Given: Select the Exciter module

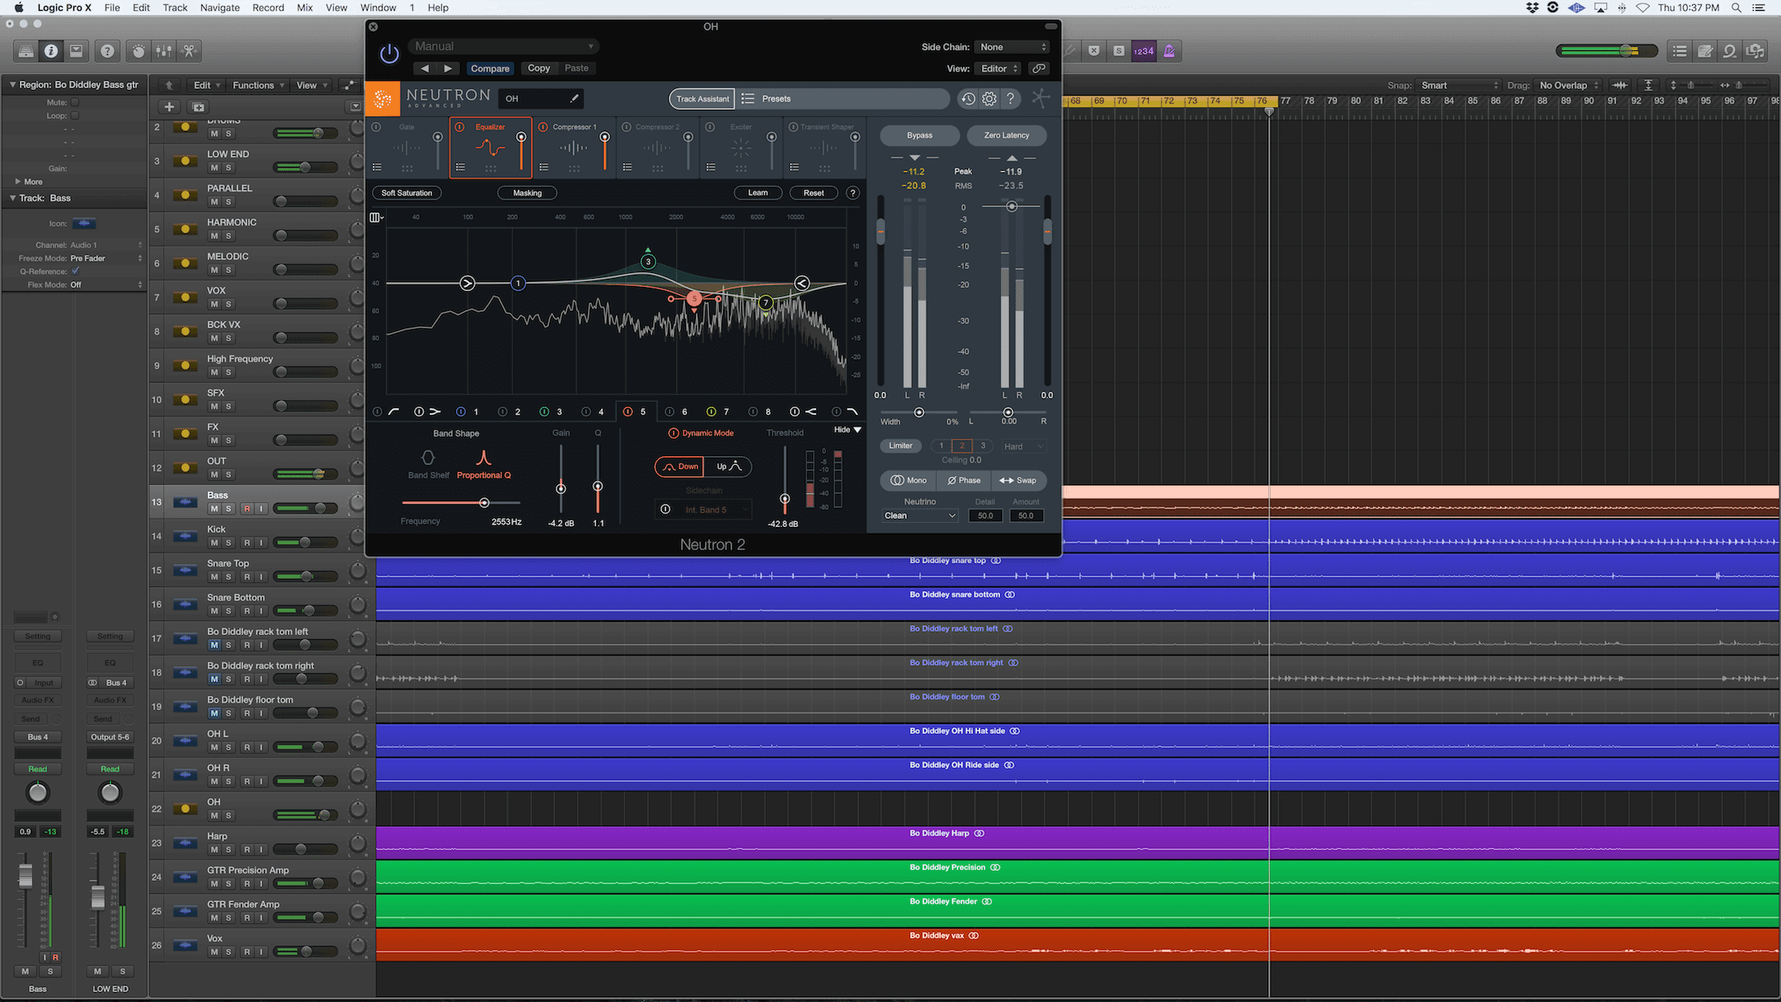Looking at the screenshot, I should (740, 147).
